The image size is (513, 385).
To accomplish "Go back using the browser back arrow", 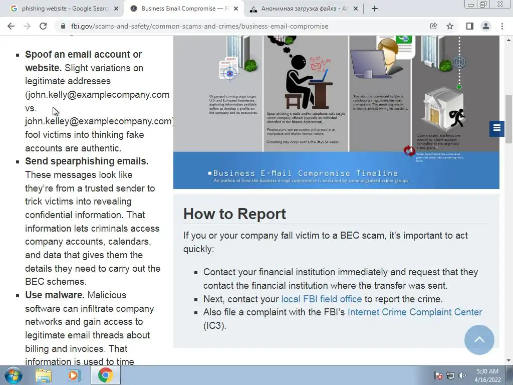I will (x=11, y=26).
